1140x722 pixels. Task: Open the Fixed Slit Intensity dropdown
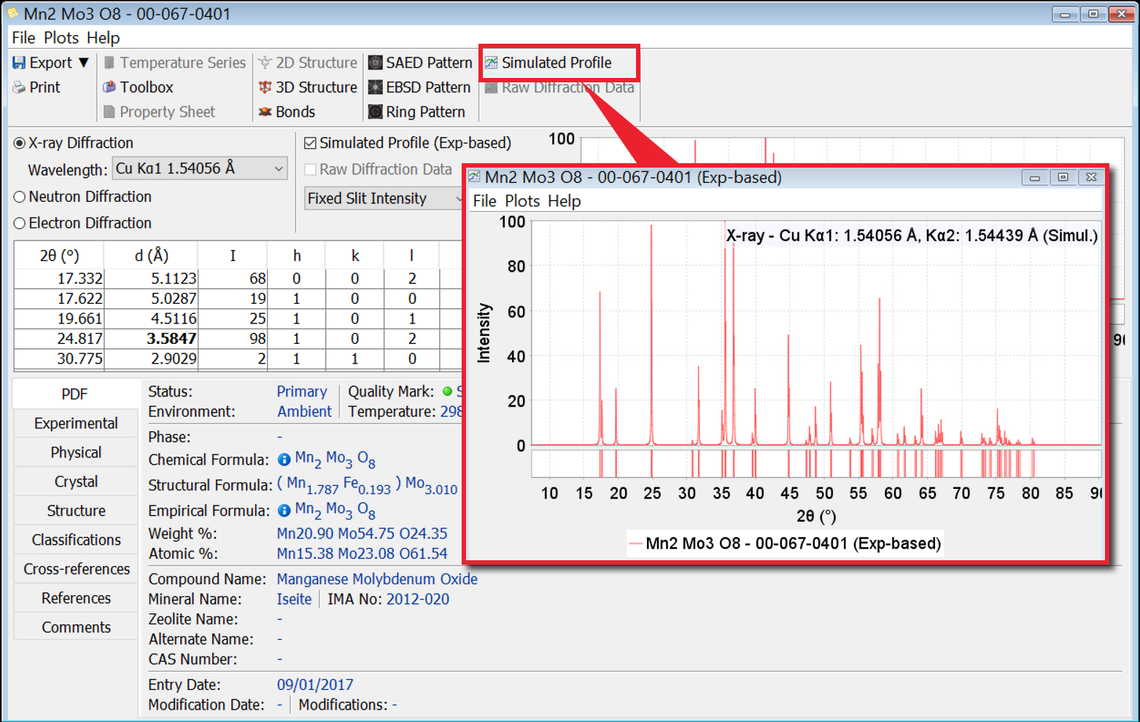(384, 199)
